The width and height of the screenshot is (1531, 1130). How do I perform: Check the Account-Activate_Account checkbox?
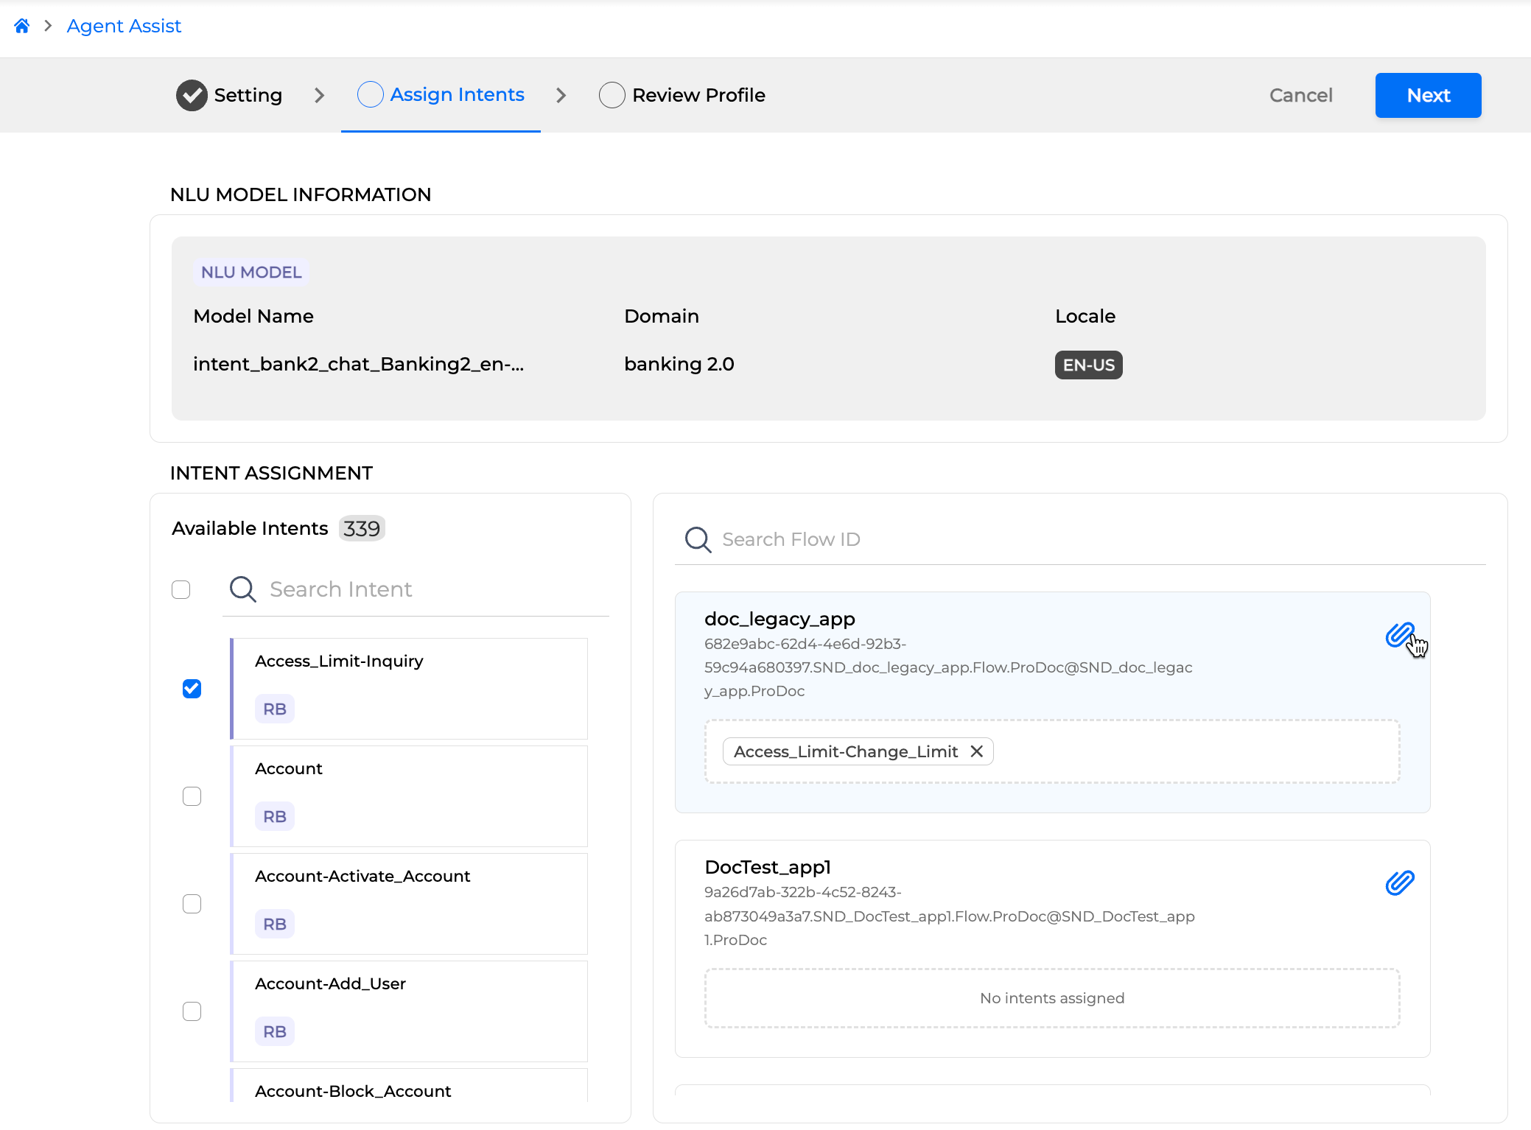pyautogui.click(x=192, y=904)
